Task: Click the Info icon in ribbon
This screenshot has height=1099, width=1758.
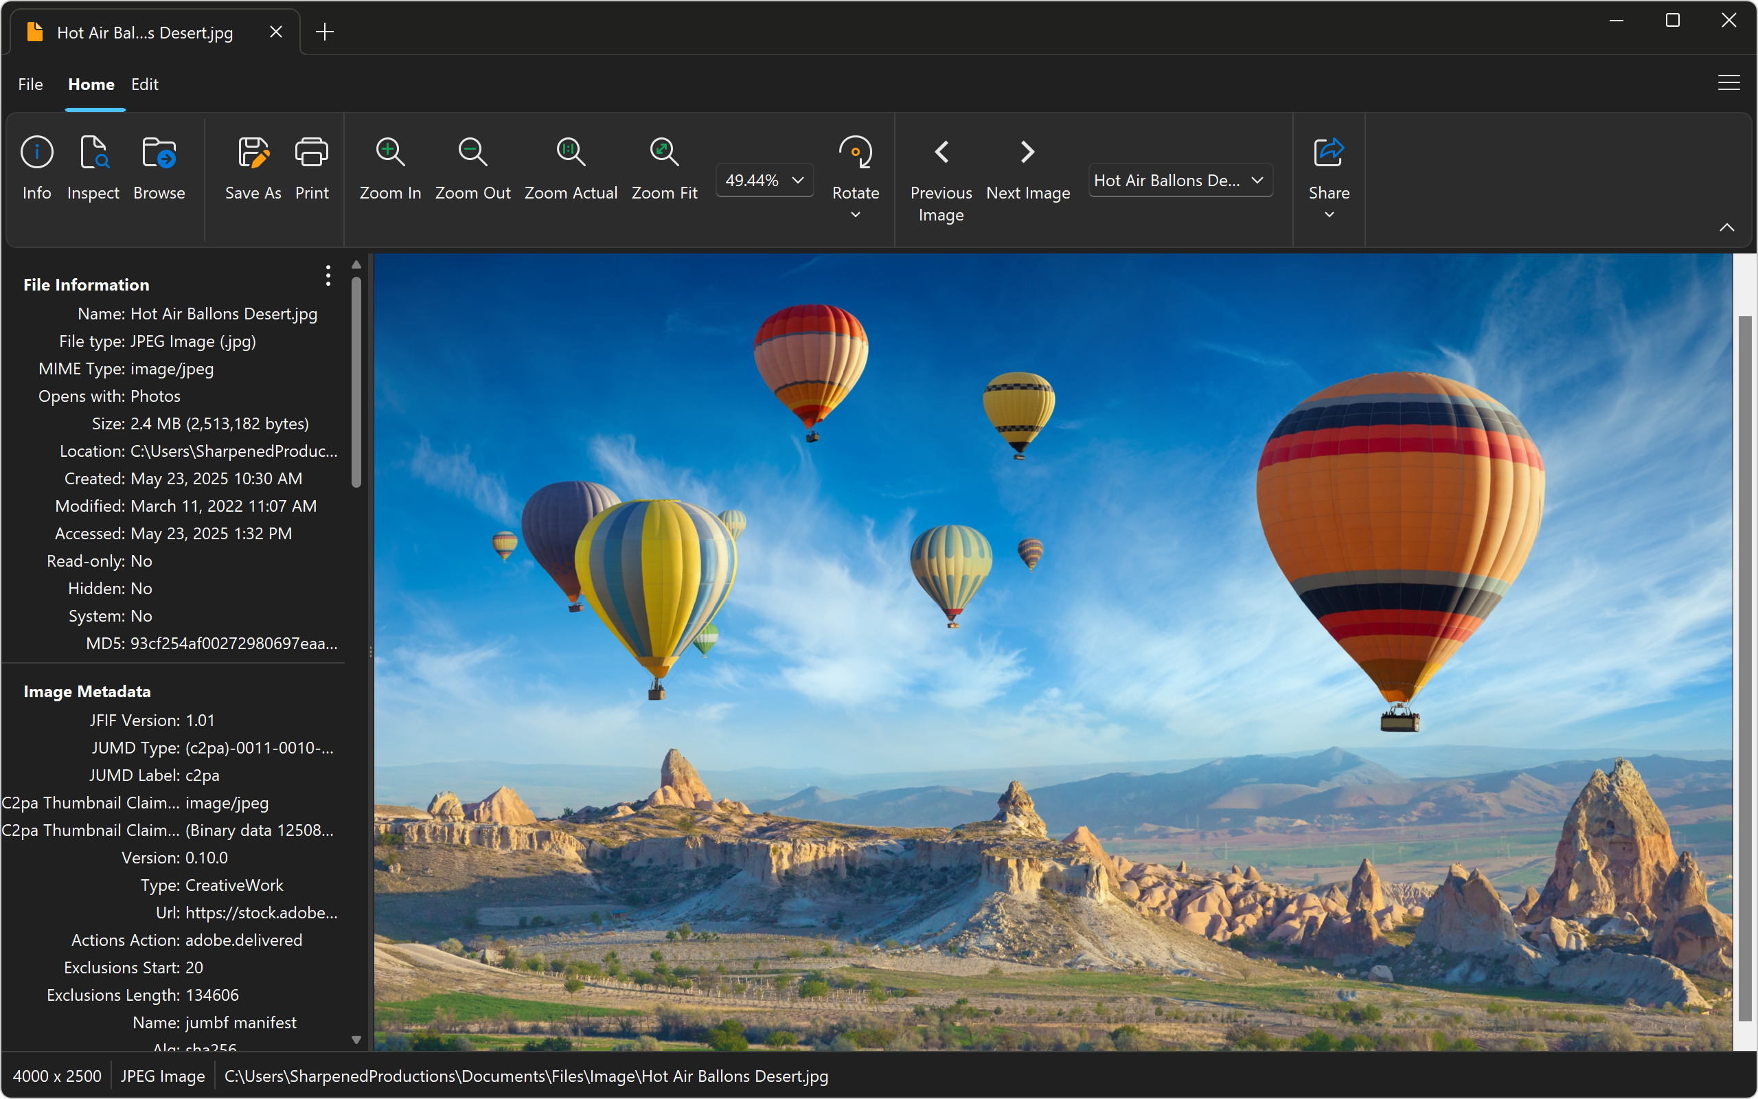Action: pos(36,153)
